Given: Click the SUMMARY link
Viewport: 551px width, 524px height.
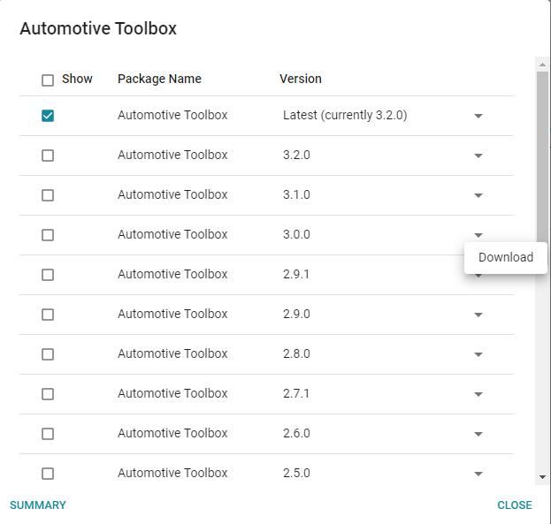Looking at the screenshot, I should (x=38, y=505).
